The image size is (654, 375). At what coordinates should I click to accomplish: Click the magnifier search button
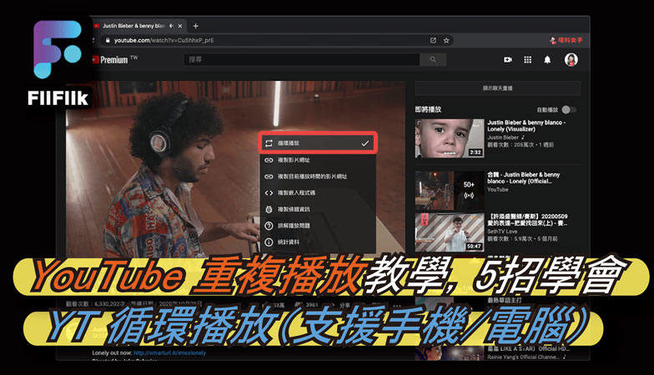coord(433,60)
